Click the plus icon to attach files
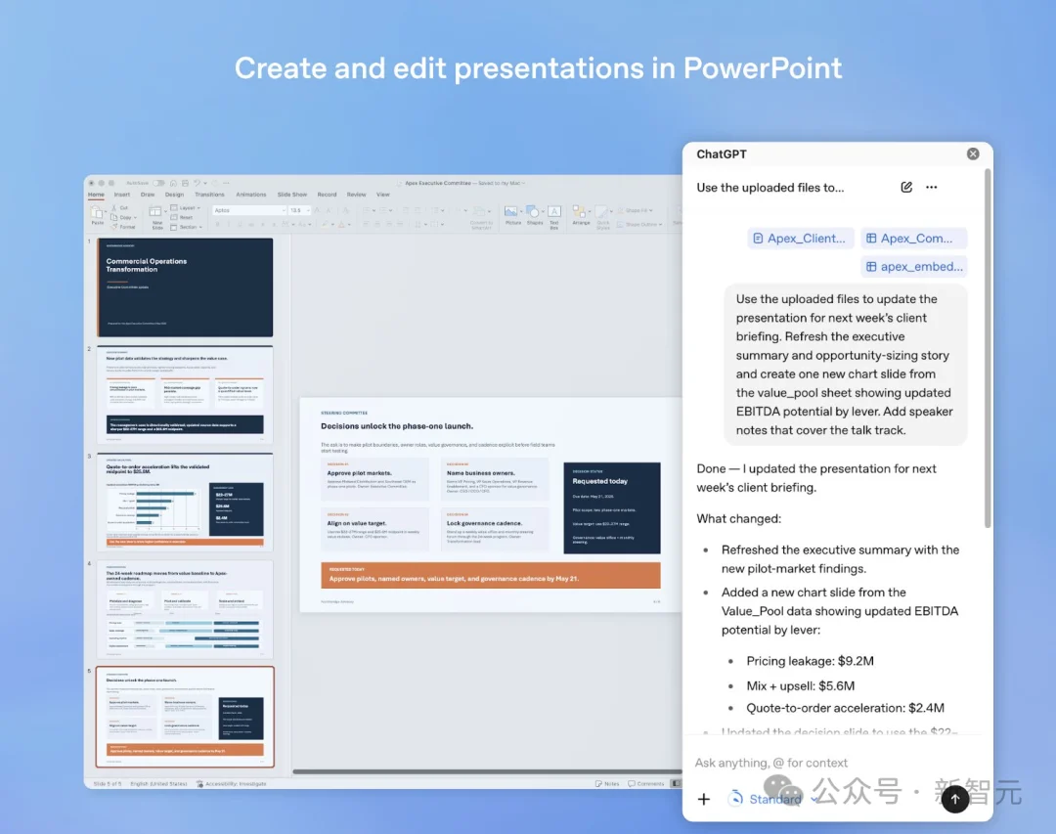Image resolution: width=1056 pixels, height=834 pixels. 704,799
